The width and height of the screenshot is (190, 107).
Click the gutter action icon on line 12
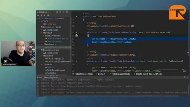tap(77, 36)
